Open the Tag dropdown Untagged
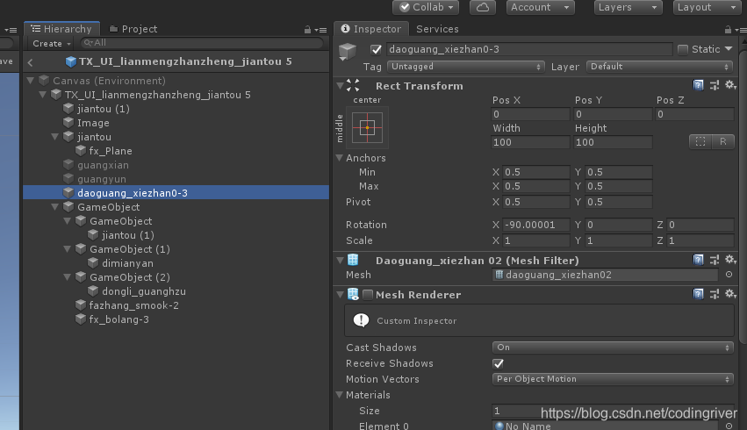The height and width of the screenshot is (430, 747). (465, 67)
